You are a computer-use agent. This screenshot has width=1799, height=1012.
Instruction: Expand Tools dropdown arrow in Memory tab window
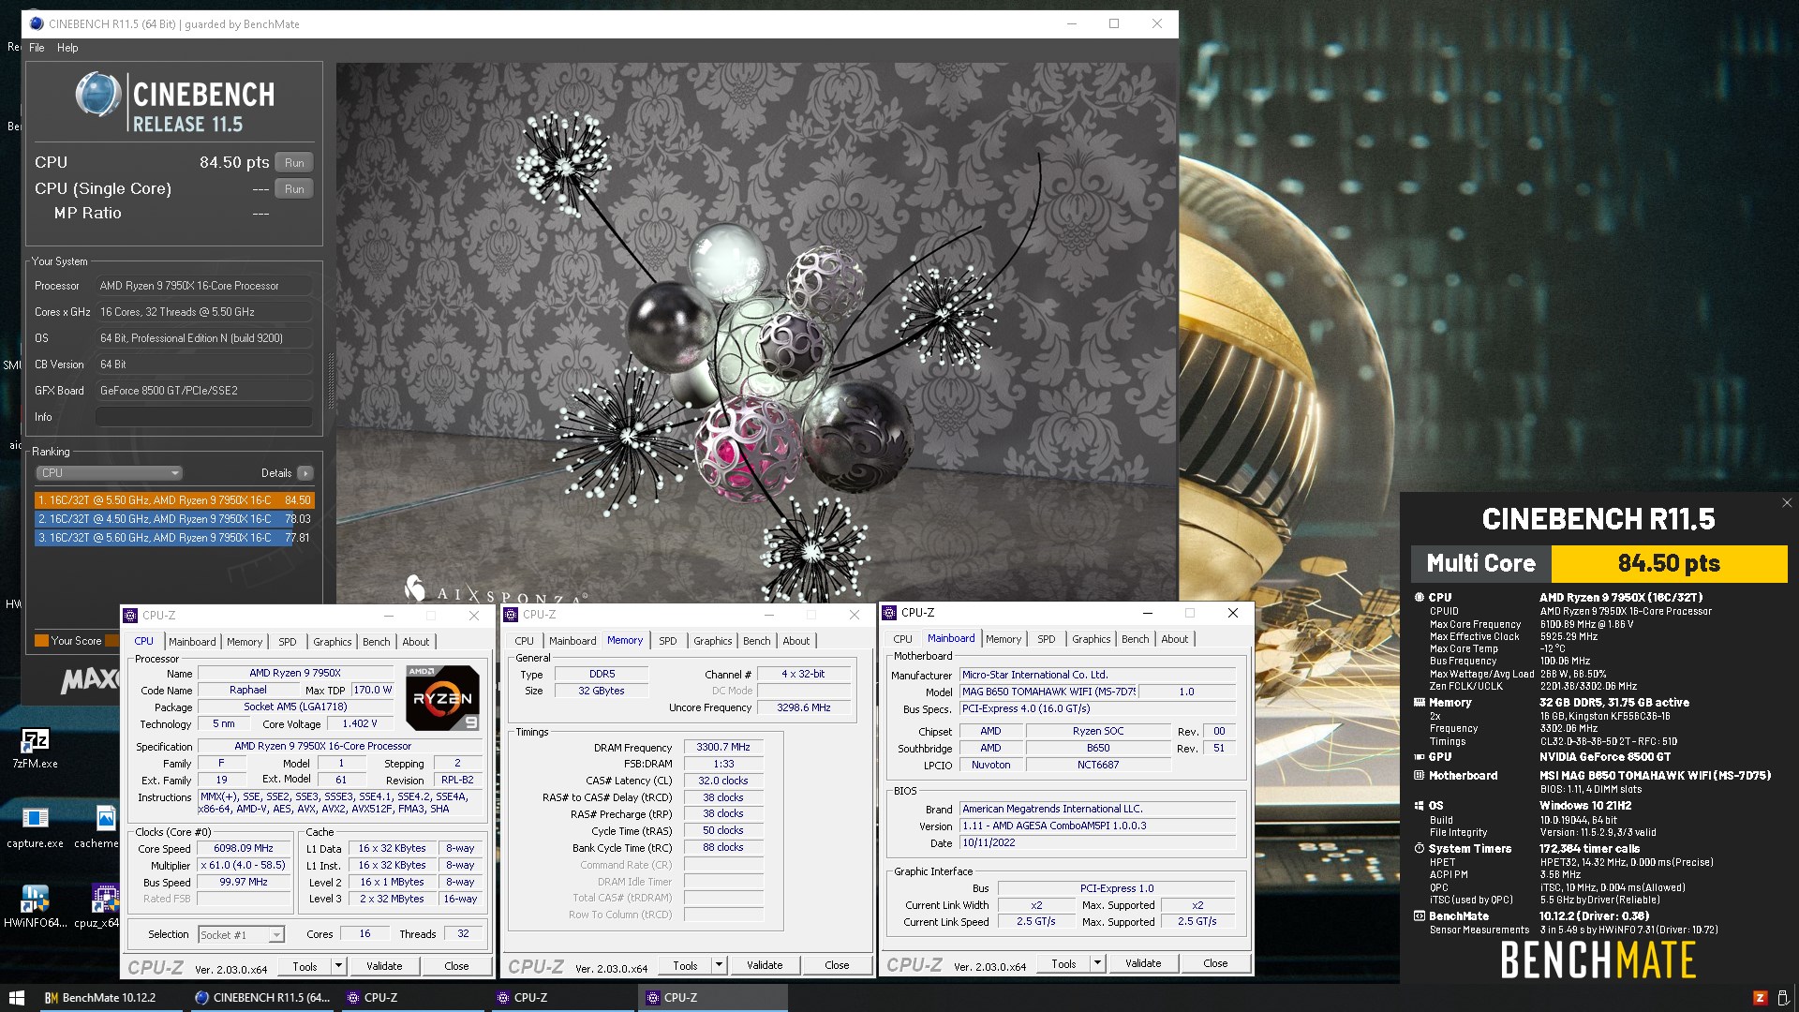(719, 965)
